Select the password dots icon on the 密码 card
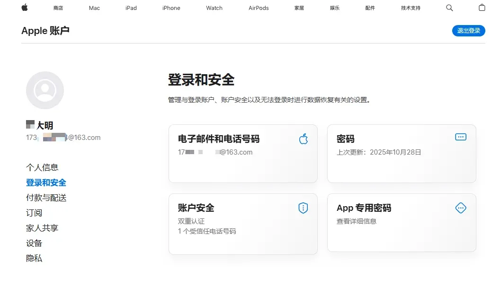The image size is (500, 304). (x=461, y=137)
